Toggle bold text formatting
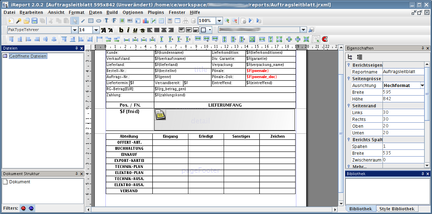The width and height of the screenshot is (432, 214). (x=121, y=30)
